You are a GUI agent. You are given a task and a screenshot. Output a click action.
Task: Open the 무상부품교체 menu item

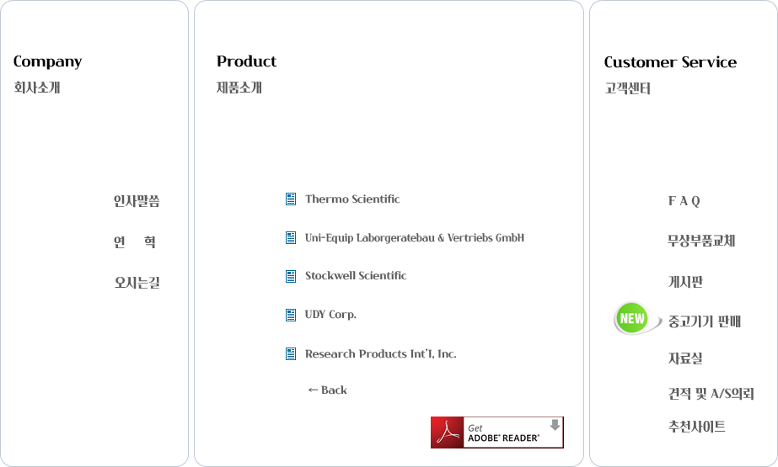(701, 241)
